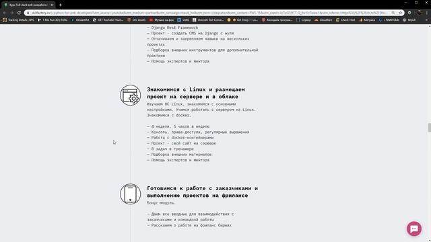Click the Linux server gear module icon
This screenshot has height=242, width=431.
tap(130, 95)
